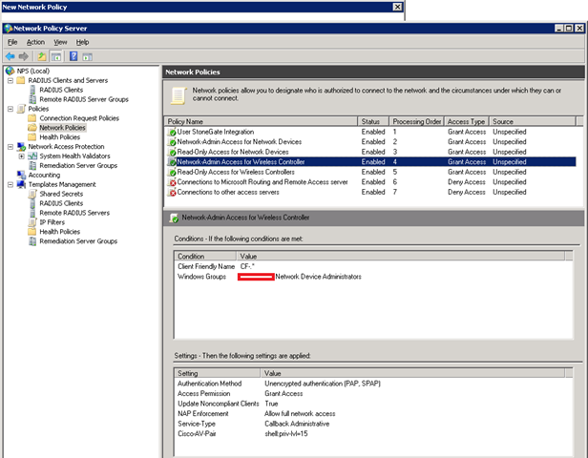The height and width of the screenshot is (458, 588).
Task: Click the Forward arrow toolbar icon
Action: [x=25, y=56]
